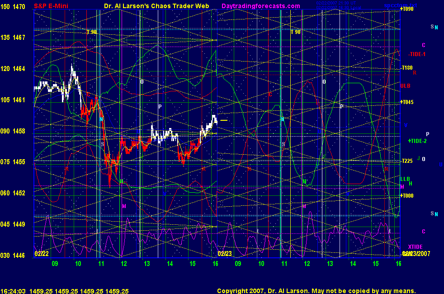Select the "spcctom.txt" file name label

[401, 5]
